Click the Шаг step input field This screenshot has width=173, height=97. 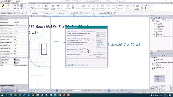point(28,13)
